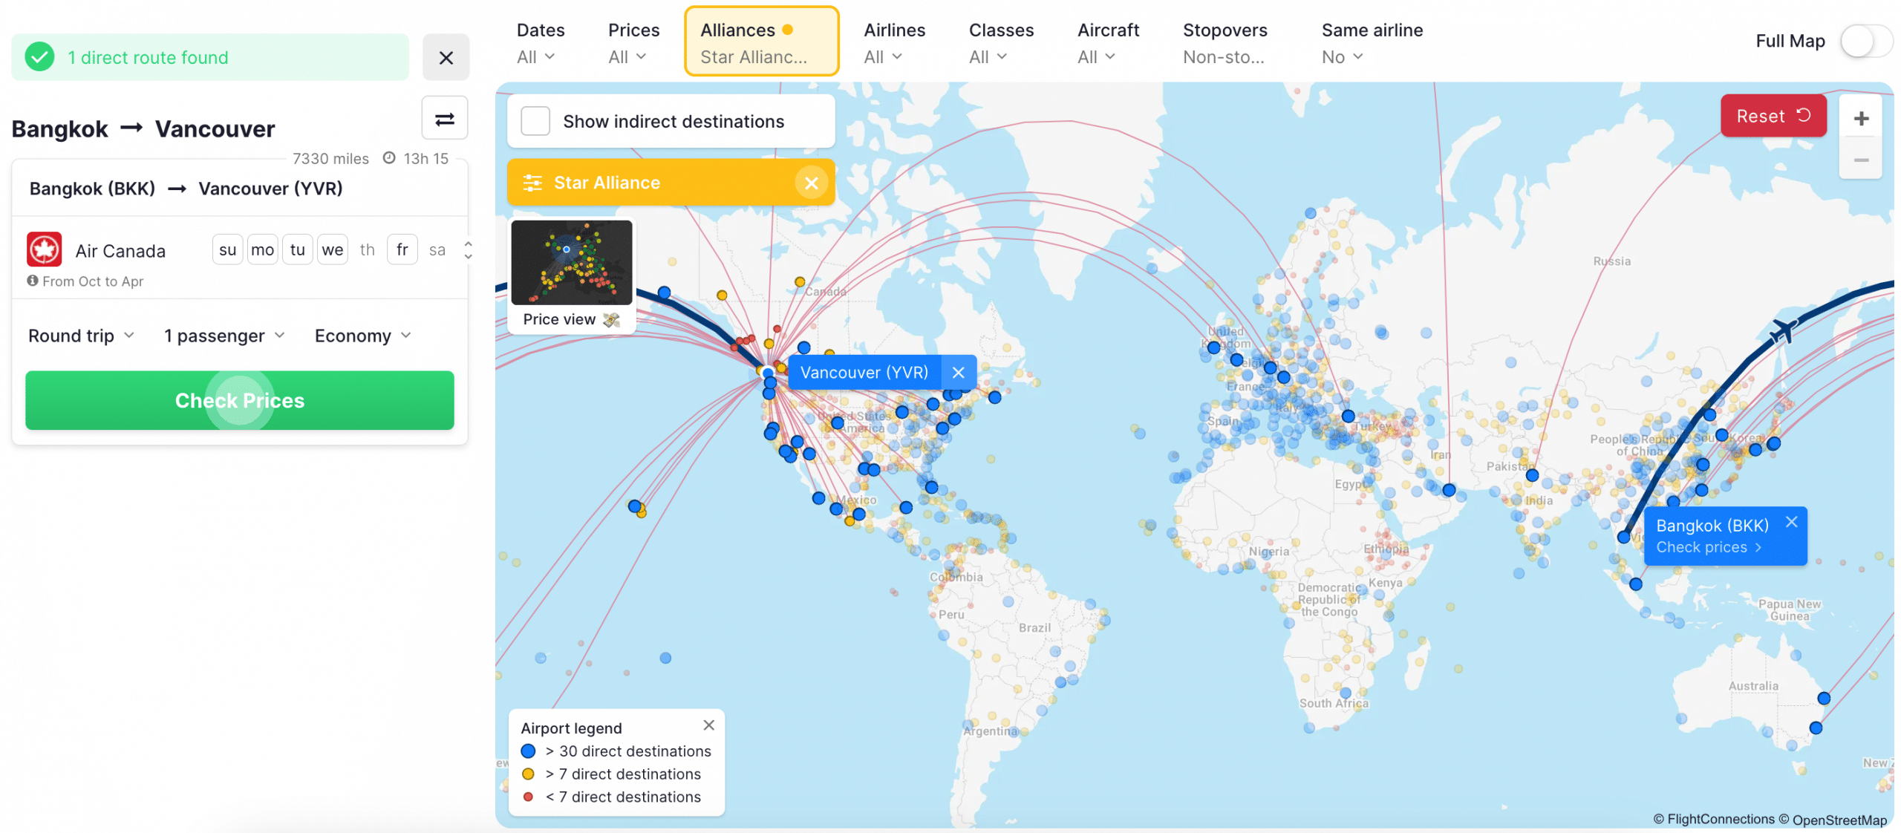This screenshot has width=1901, height=833.
Task: Open the Alliances filter tab
Action: point(760,42)
